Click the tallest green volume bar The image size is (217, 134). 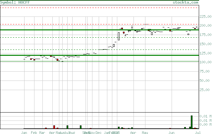click(x=192, y=122)
